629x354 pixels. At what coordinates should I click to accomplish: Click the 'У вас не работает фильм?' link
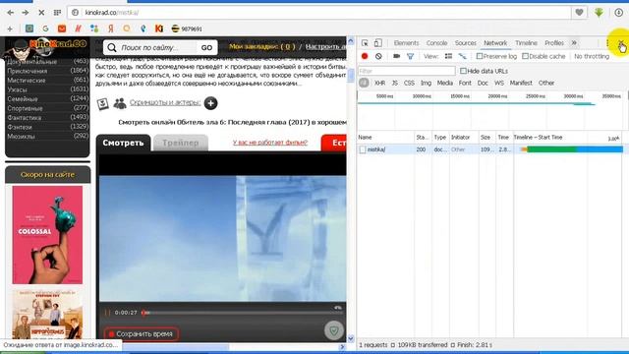coord(270,143)
